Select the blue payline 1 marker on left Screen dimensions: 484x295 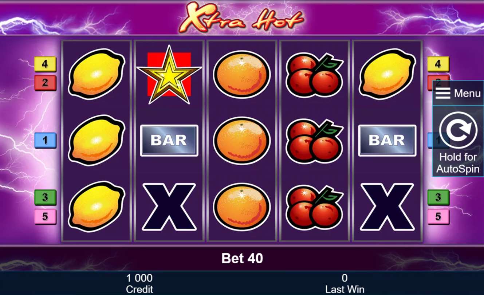(45, 140)
